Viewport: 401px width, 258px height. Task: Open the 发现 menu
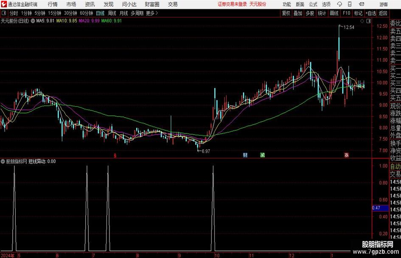109,4
